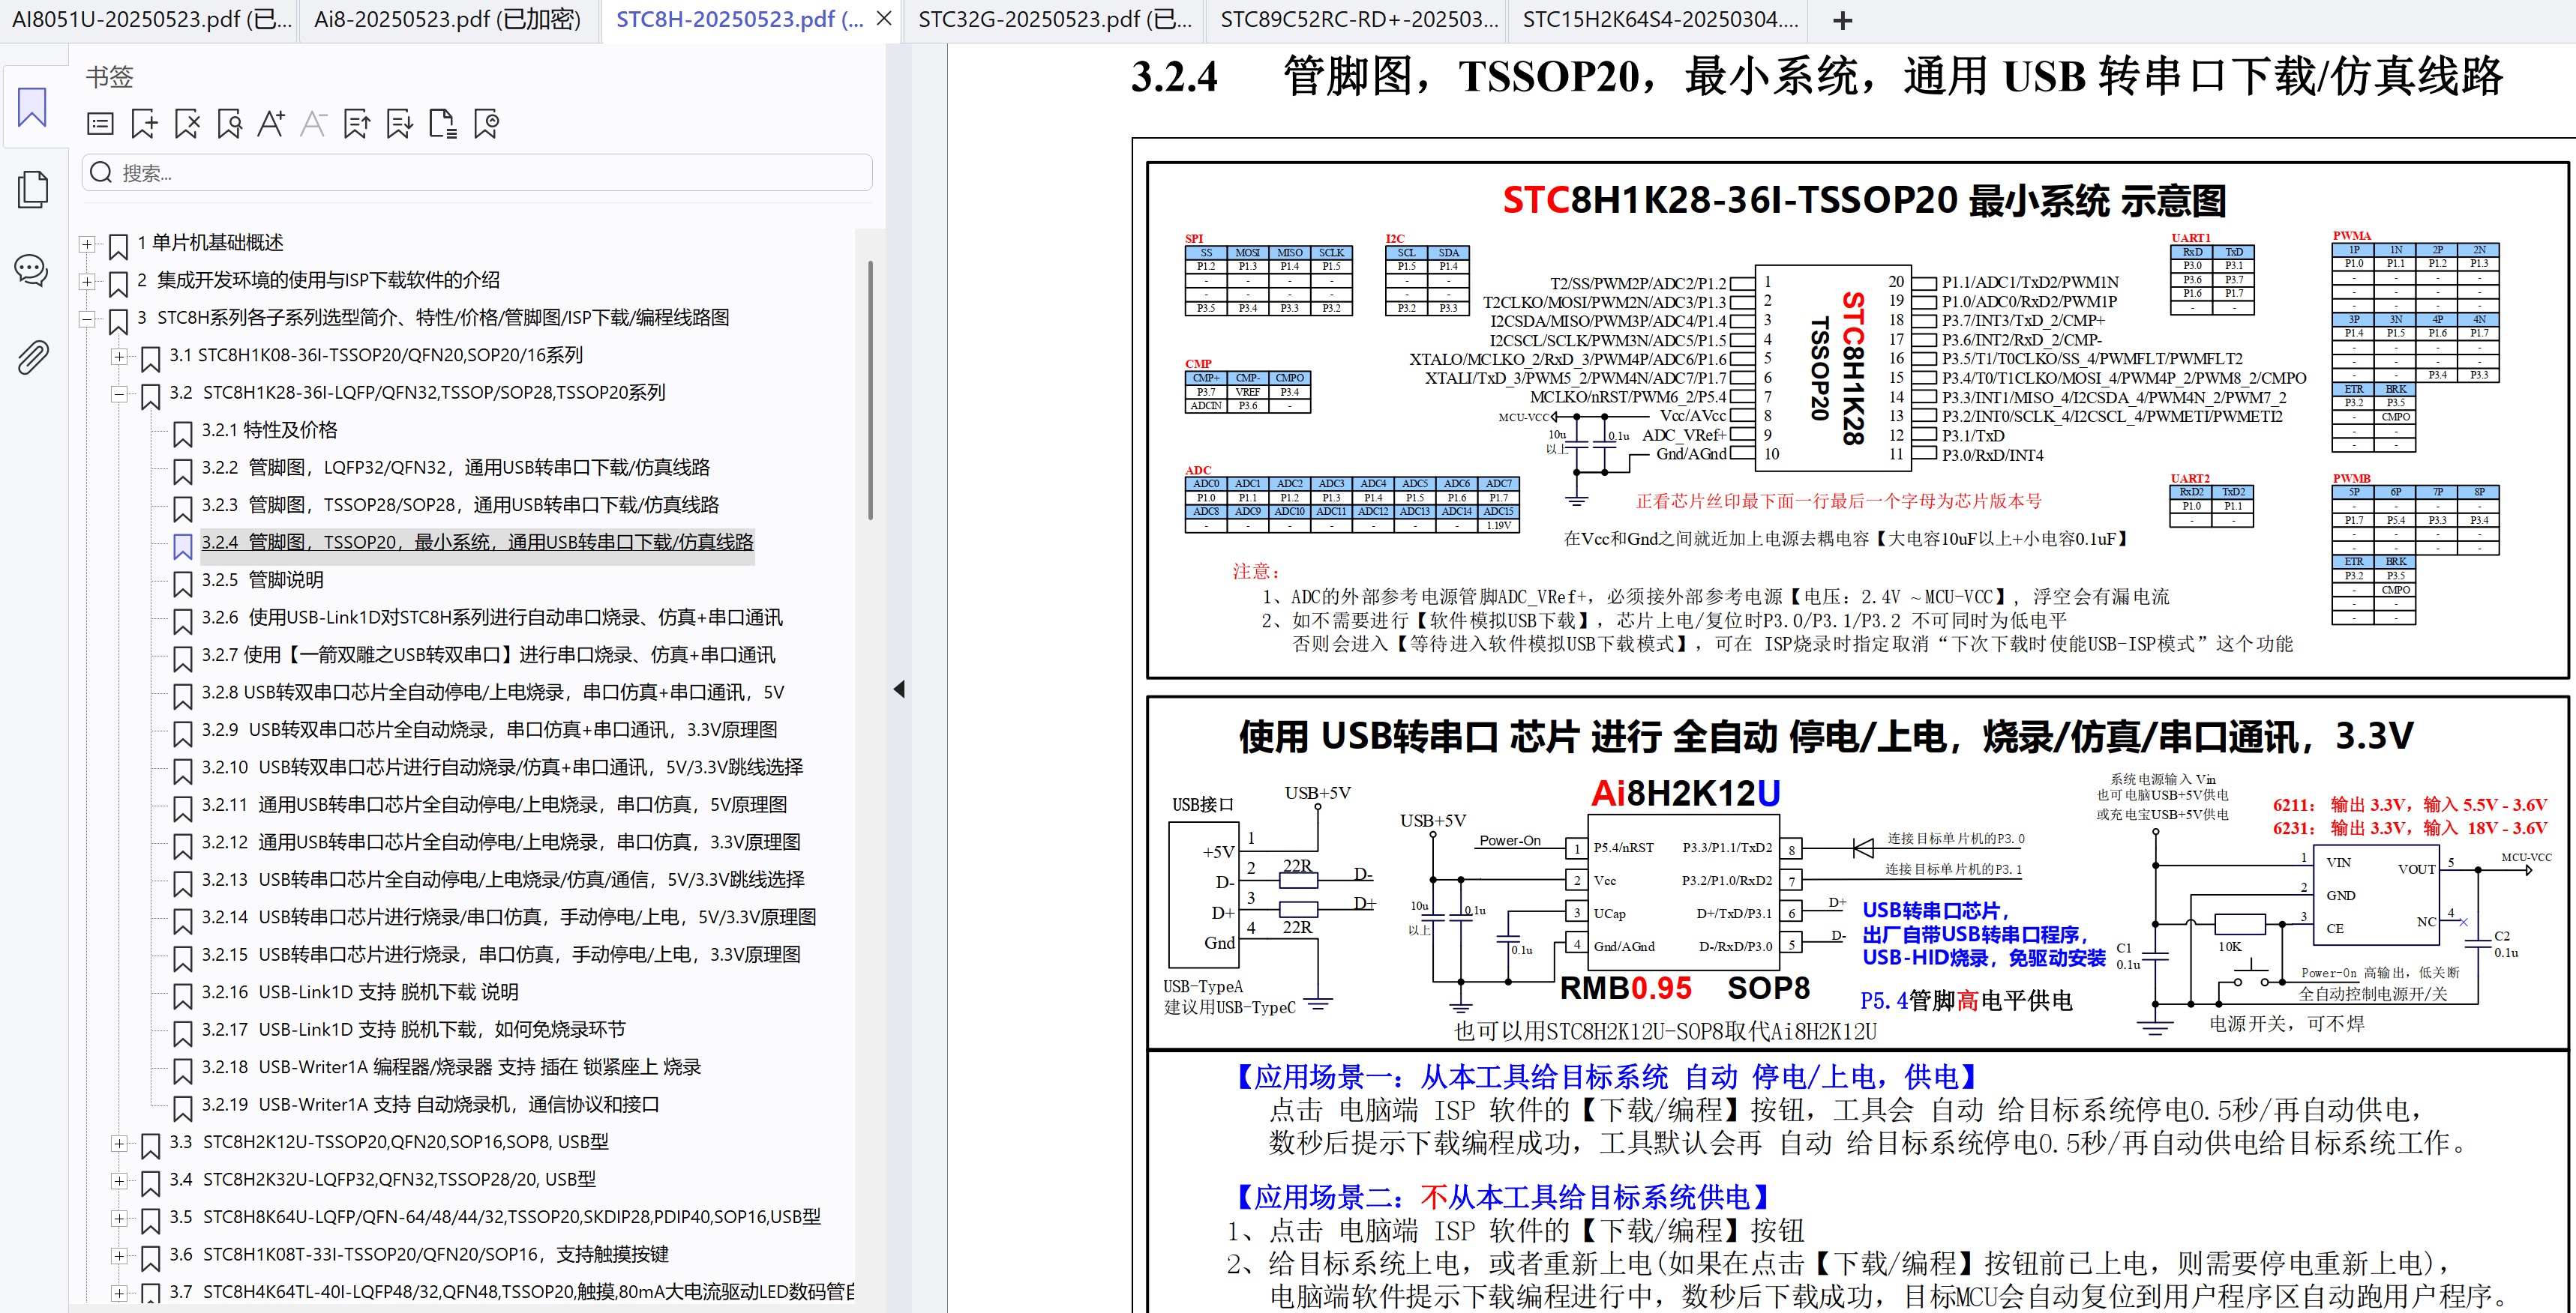Click in the bookmark search field

(477, 173)
